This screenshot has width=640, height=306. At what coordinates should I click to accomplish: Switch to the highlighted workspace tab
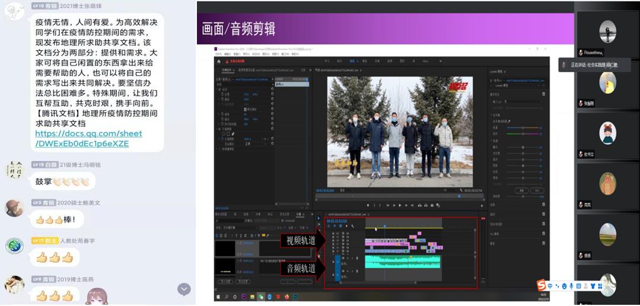[352, 61]
